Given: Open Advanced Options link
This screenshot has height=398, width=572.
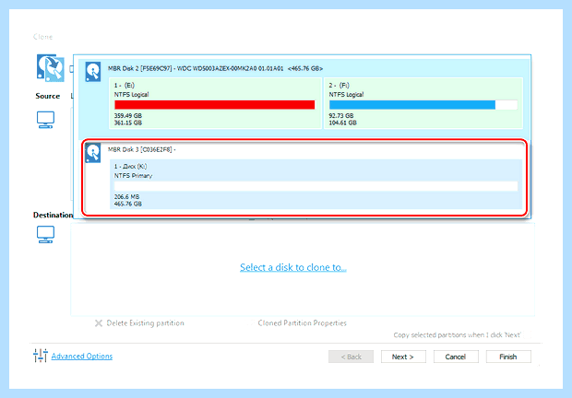Looking at the screenshot, I should pos(82,357).
